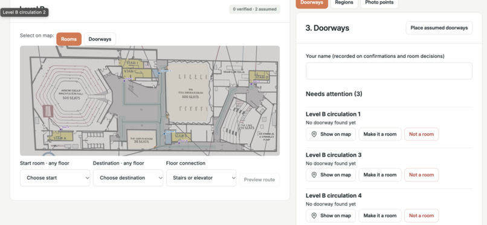
Task: Open the Regions tab
Action: [344, 2]
